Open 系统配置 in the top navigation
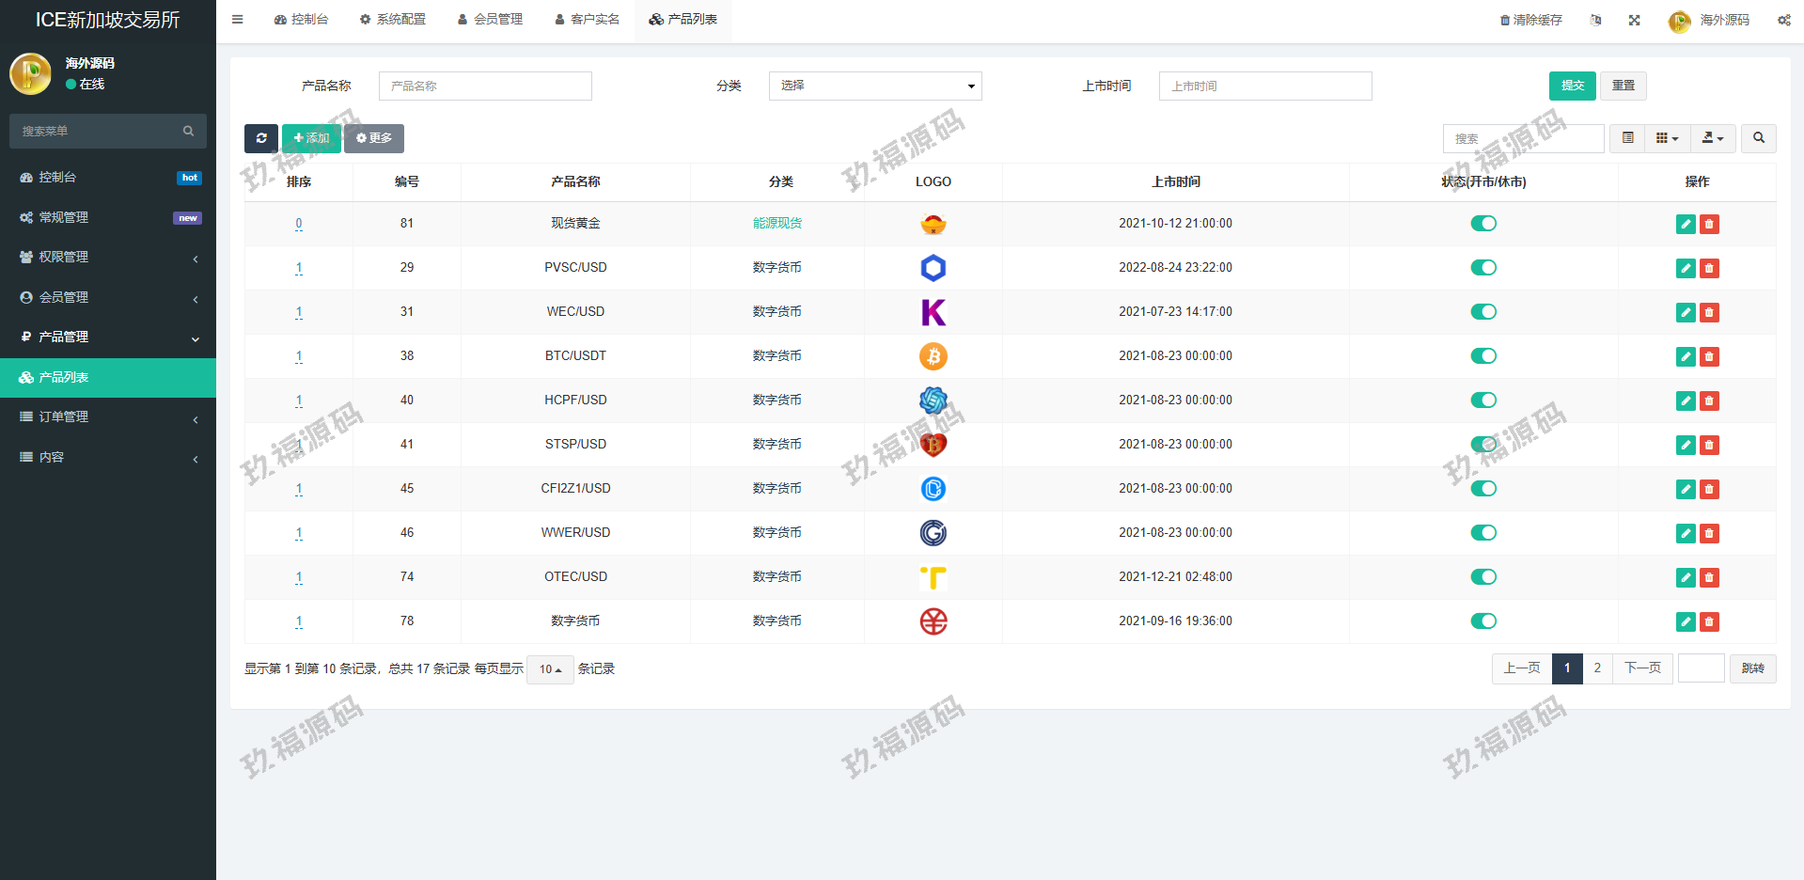 (x=393, y=19)
